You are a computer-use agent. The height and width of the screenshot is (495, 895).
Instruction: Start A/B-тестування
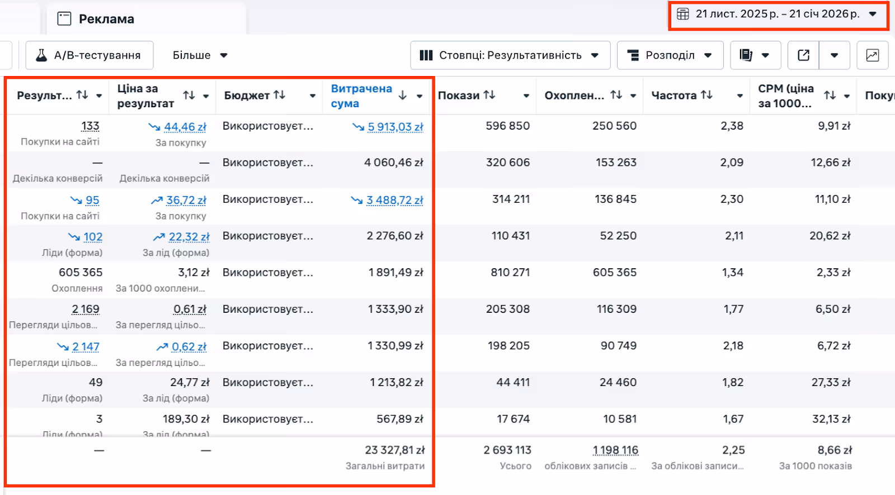[89, 55]
